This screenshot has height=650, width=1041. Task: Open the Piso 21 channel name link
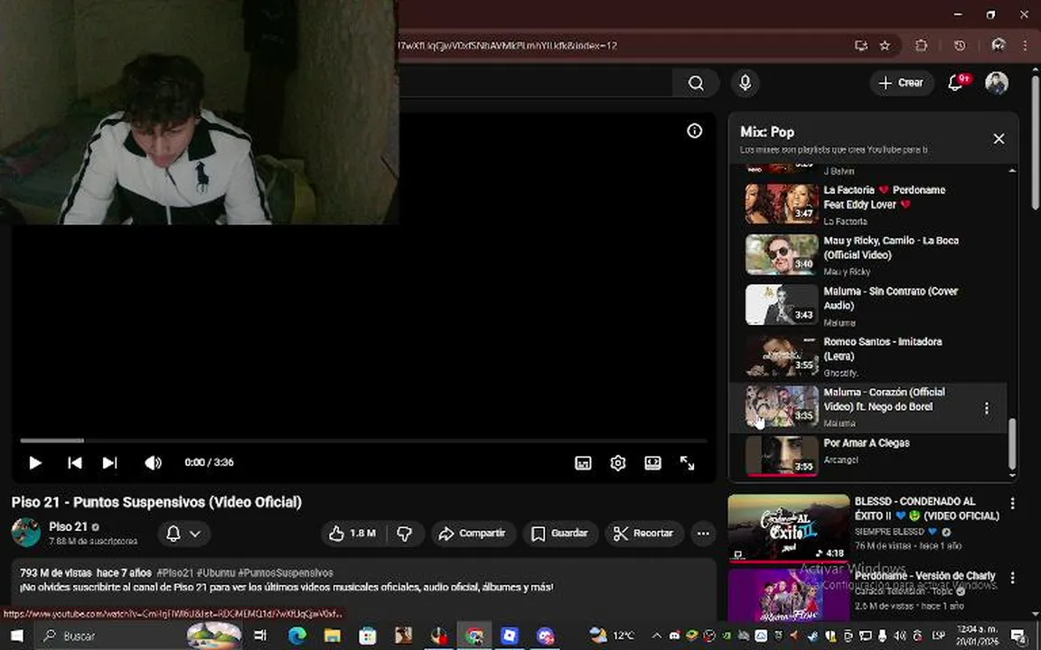[69, 526]
